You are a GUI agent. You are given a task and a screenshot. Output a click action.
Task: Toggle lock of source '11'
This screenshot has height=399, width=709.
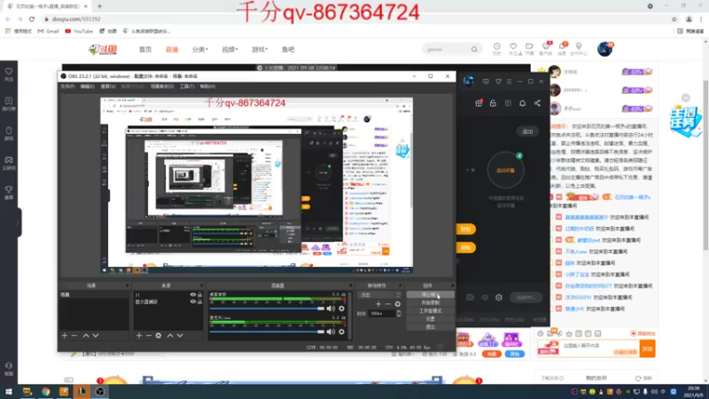[x=199, y=295]
